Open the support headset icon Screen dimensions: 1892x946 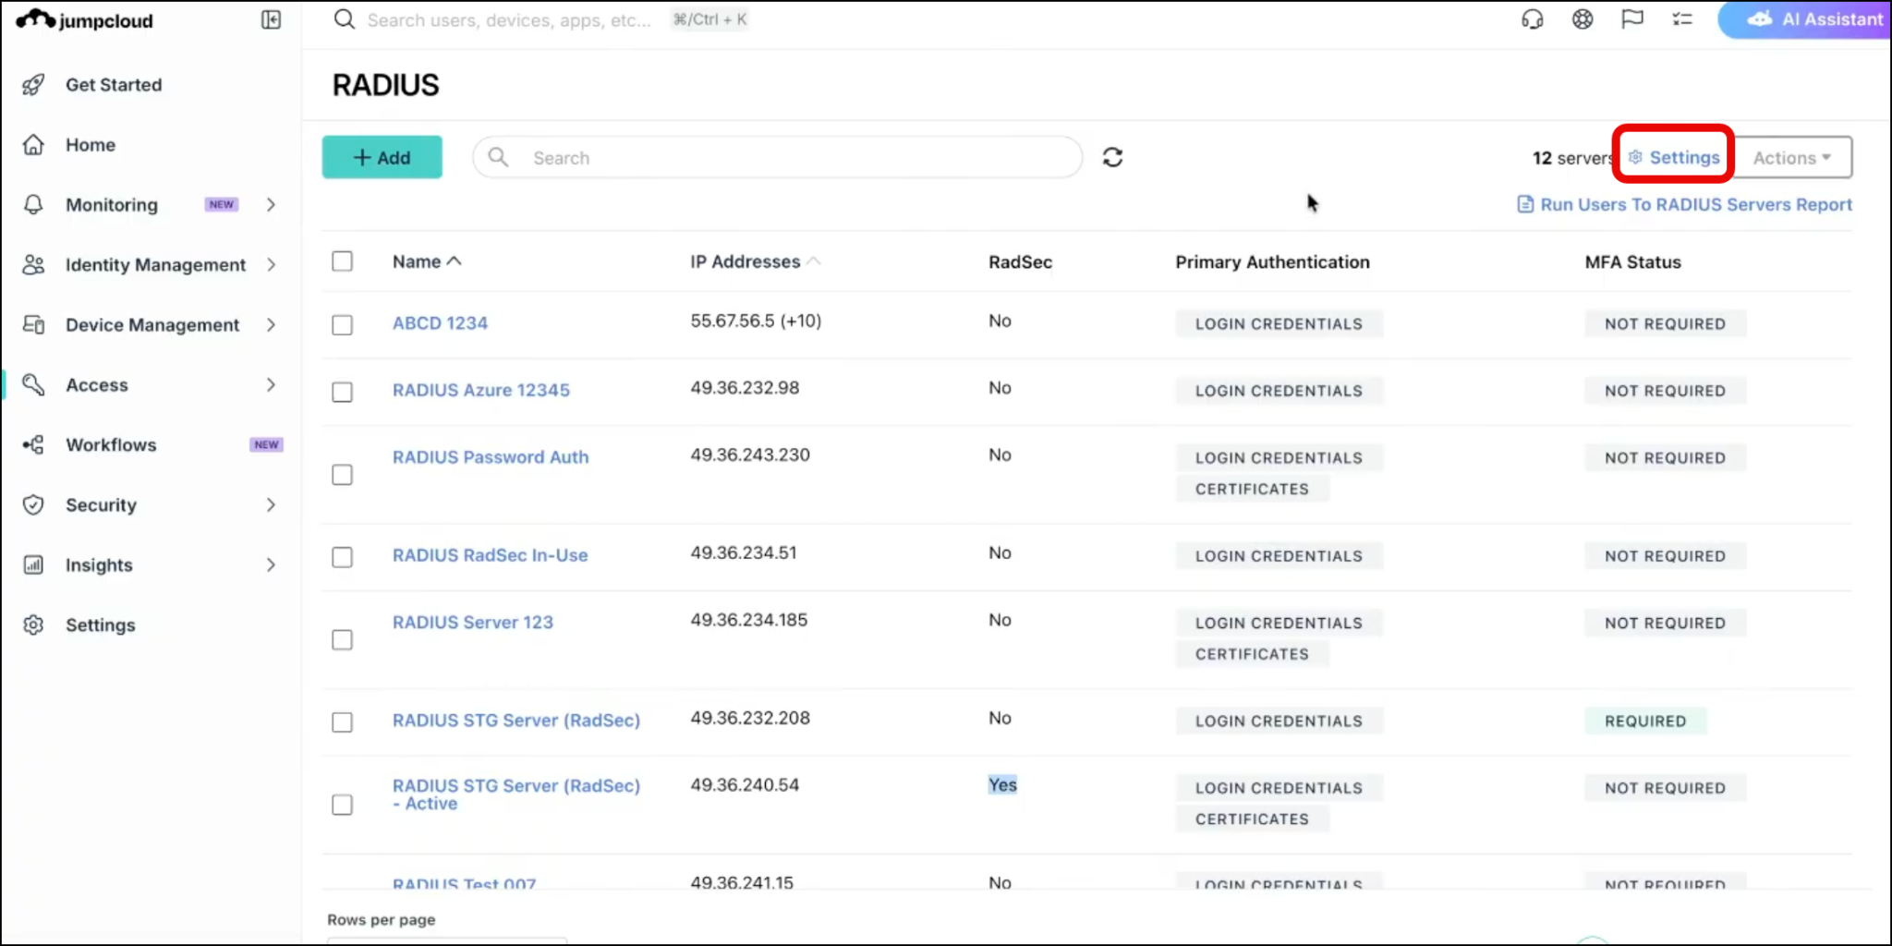(x=1533, y=19)
